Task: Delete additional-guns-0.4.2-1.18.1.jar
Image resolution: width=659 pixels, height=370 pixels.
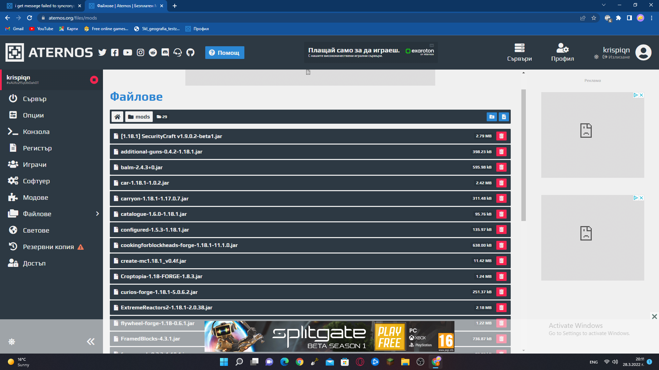Action: click(x=501, y=152)
